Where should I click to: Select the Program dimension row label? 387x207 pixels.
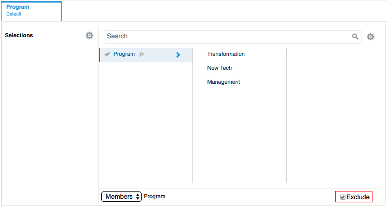pyautogui.click(x=124, y=54)
